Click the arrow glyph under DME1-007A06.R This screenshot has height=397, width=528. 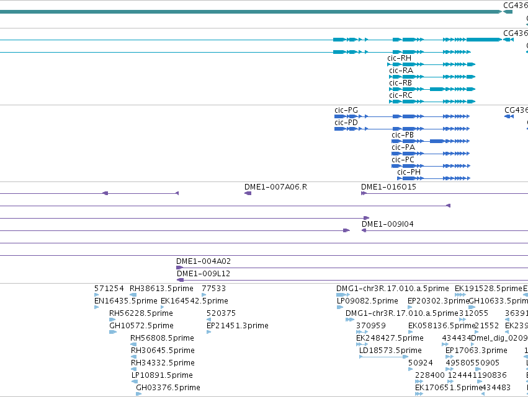pyautogui.click(x=248, y=193)
